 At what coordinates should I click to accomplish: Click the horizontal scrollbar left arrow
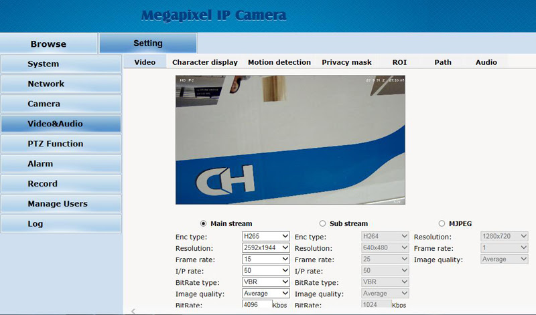tap(133, 311)
